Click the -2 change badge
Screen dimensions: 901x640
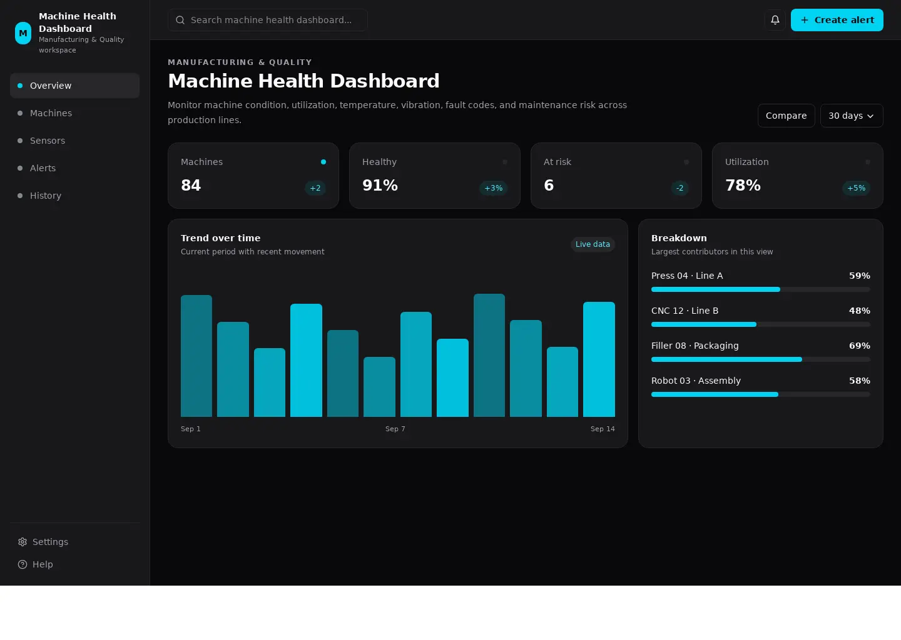680,188
